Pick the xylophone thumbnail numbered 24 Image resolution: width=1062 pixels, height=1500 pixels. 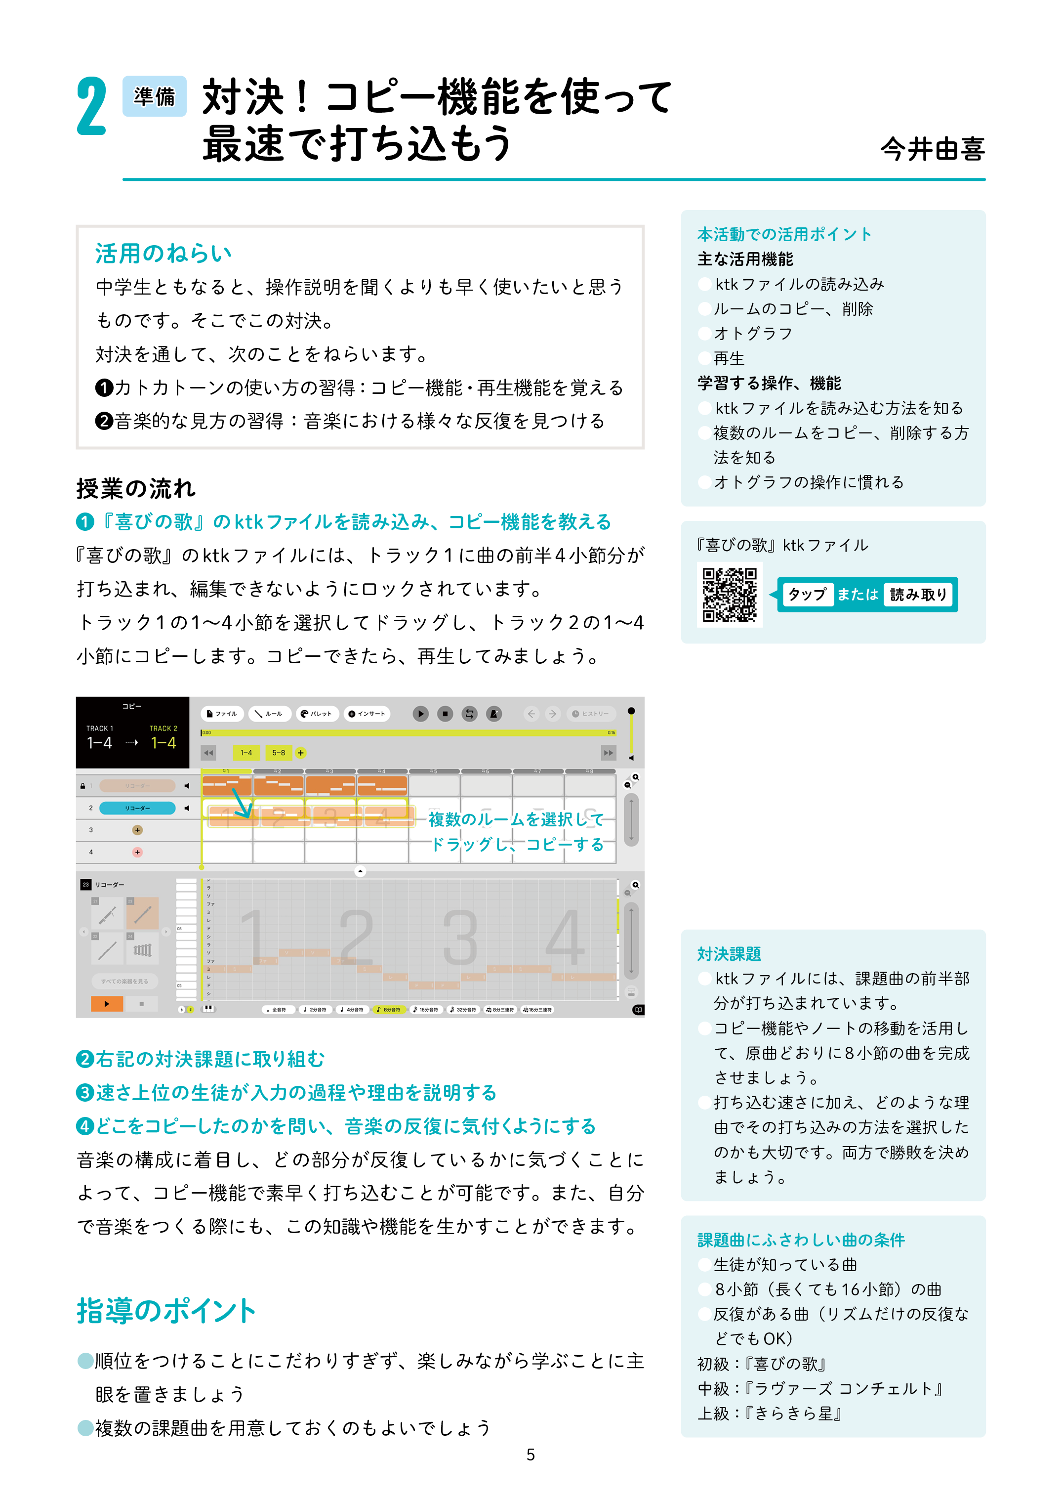[143, 948]
